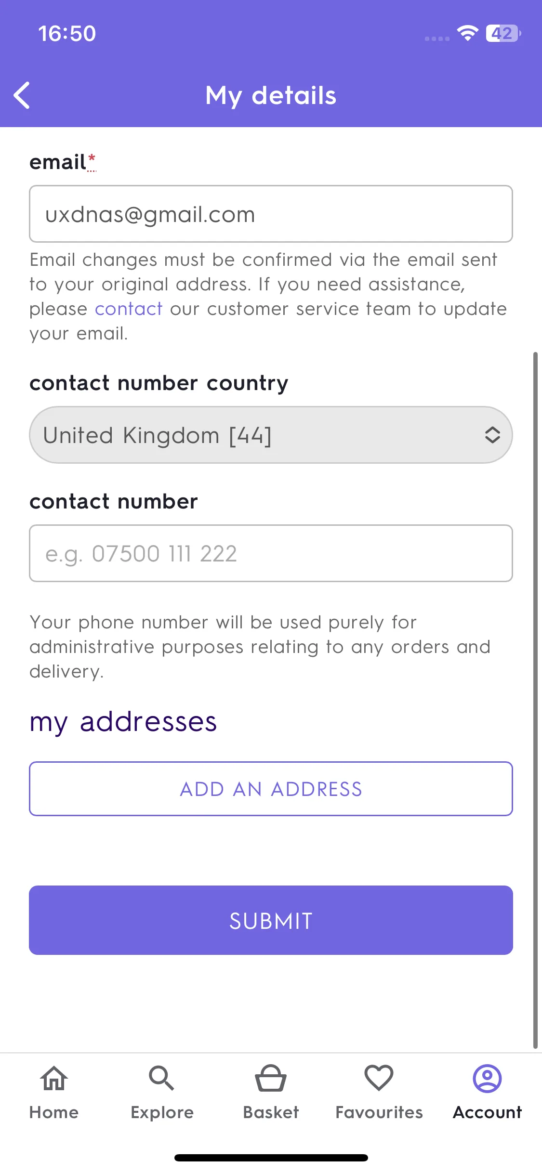Go back using the header chevron
The height and width of the screenshot is (1173, 542).
click(x=22, y=95)
